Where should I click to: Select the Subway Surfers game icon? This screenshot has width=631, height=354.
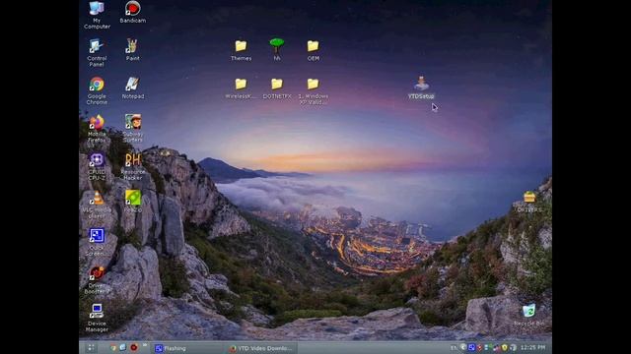(x=133, y=128)
